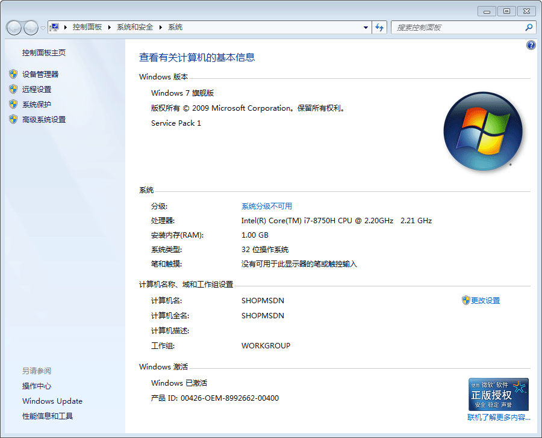Open 设备管理器 link
542x438 pixels.
(x=40, y=74)
